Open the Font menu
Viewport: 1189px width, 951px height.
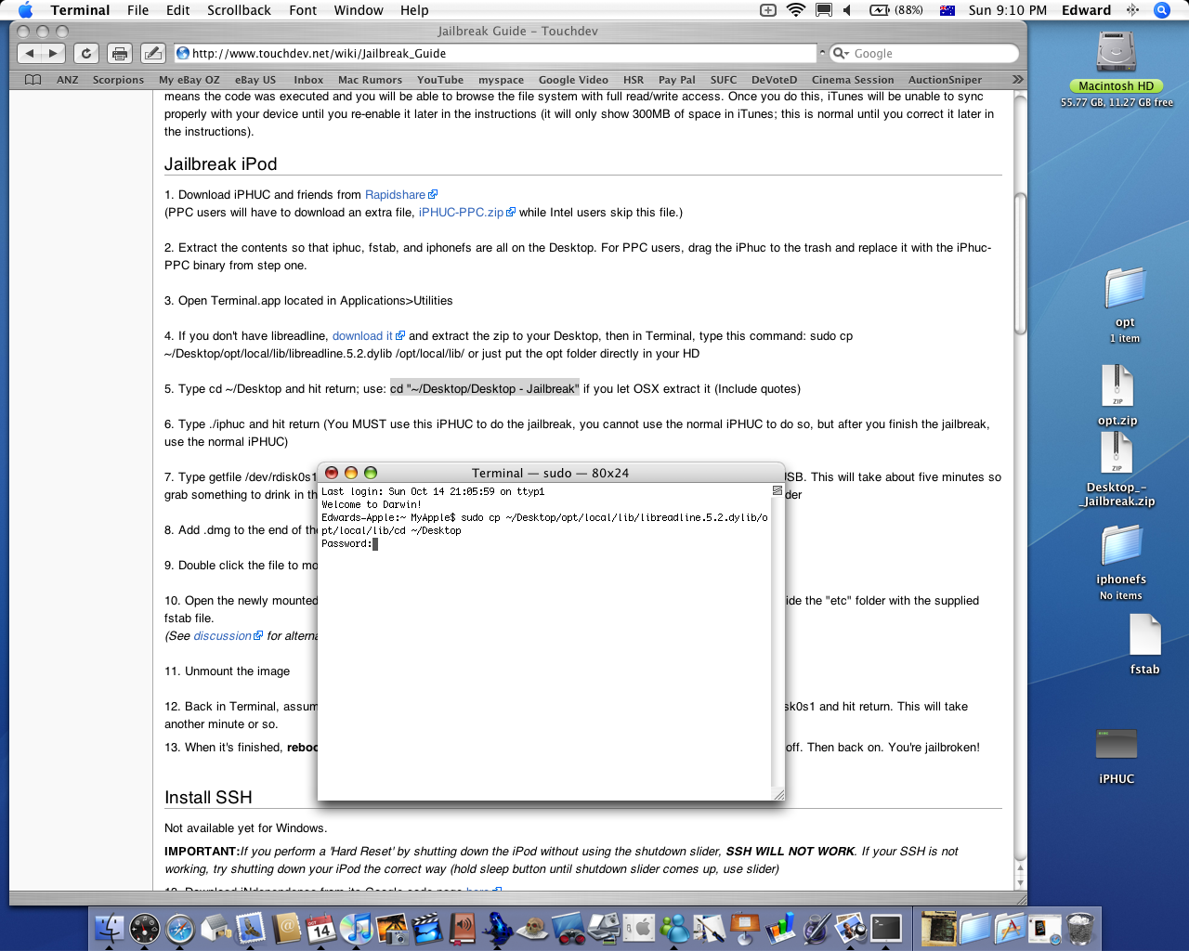coord(303,10)
